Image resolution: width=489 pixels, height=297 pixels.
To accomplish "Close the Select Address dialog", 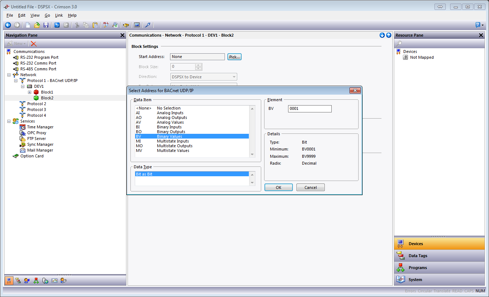I will click(x=355, y=90).
